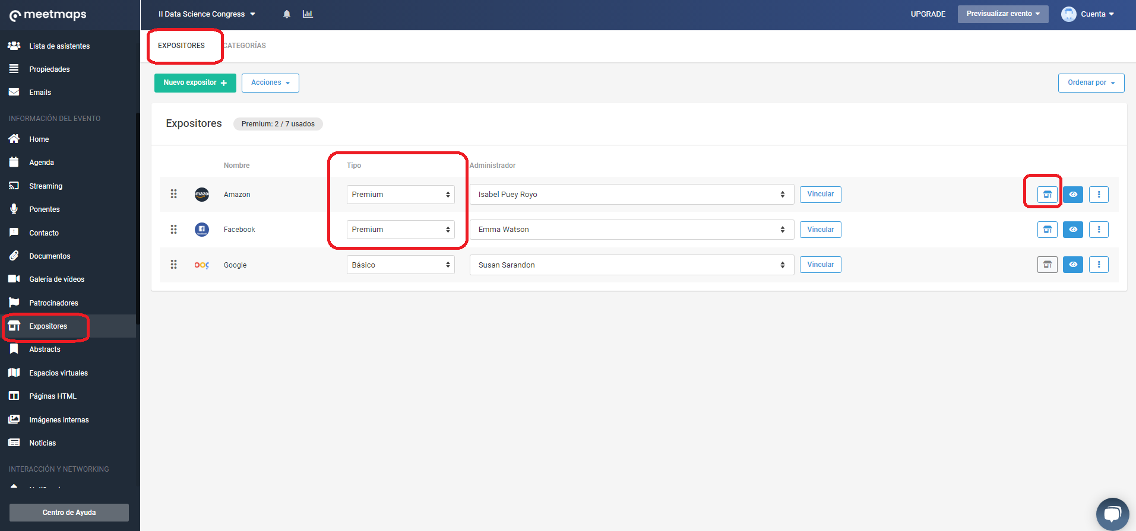Open Facebook row three-dot menu
The image size is (1136, 531).
coord(1099,230)
